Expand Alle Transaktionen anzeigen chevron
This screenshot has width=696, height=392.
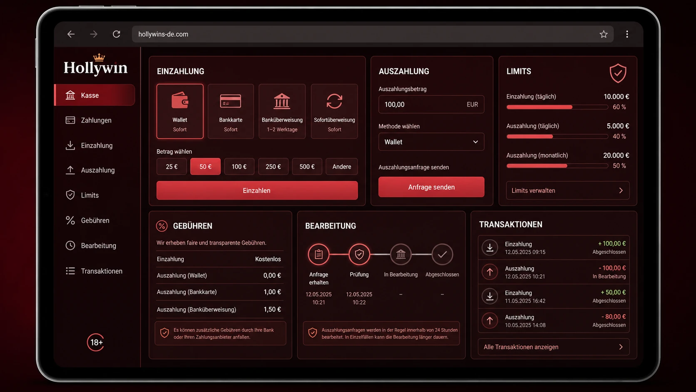coord(621,347)
